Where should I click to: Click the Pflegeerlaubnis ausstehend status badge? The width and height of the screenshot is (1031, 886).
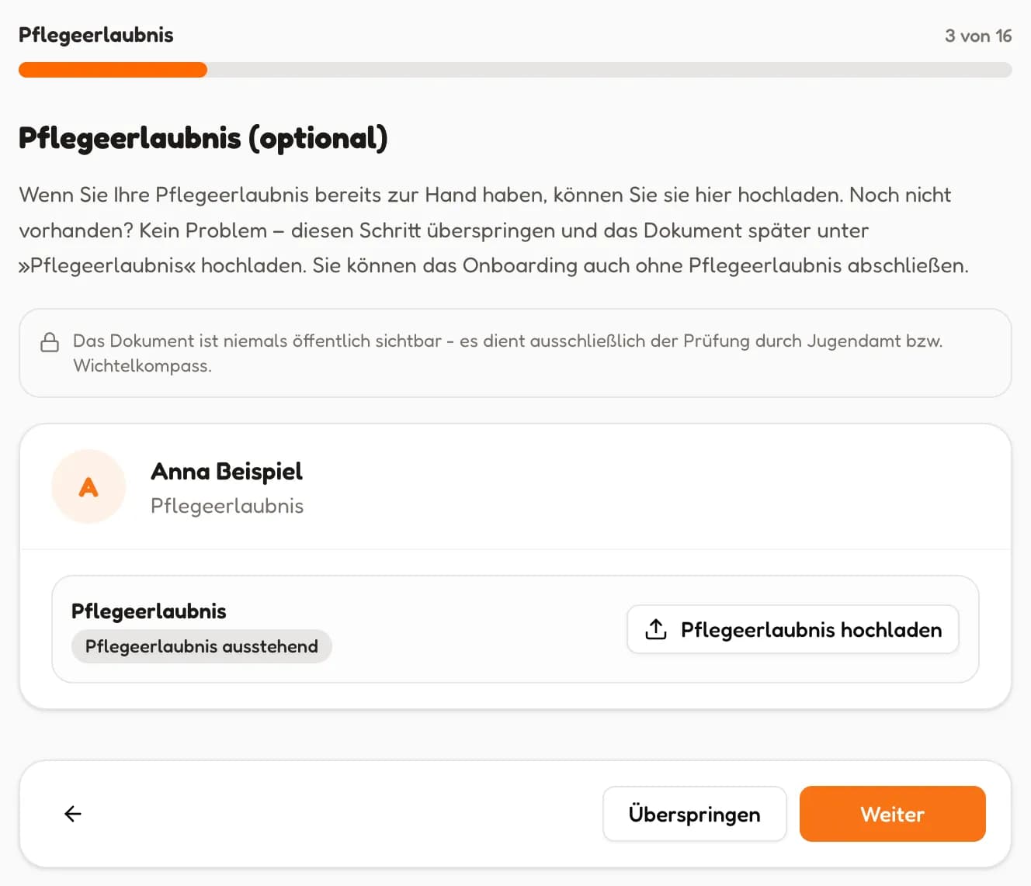[202, 646]
